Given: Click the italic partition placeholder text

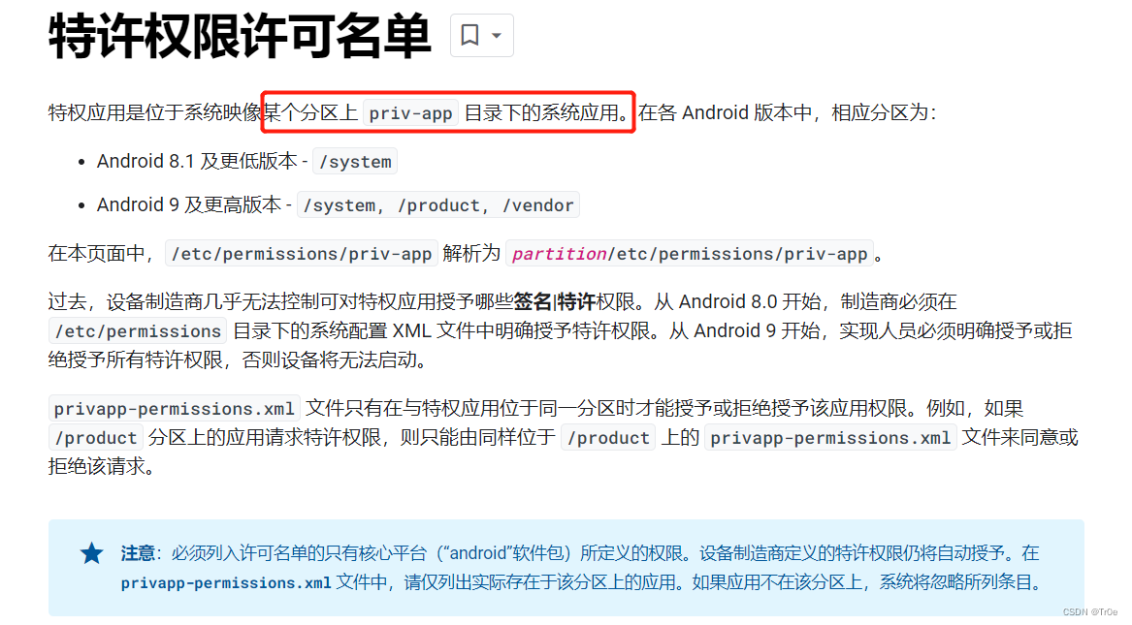Looking at the screenshot, I should coord(559,254).
